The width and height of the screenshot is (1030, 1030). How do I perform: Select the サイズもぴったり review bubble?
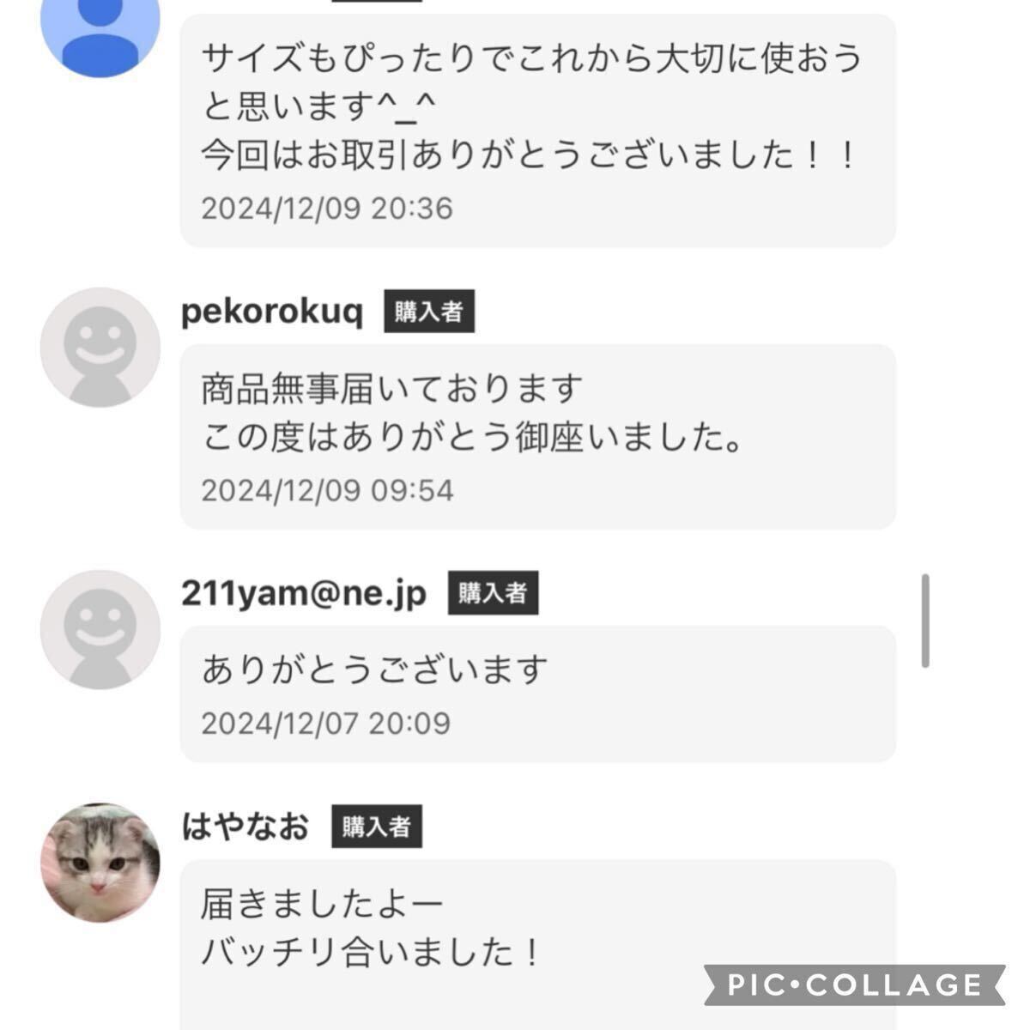pos(538,130)
